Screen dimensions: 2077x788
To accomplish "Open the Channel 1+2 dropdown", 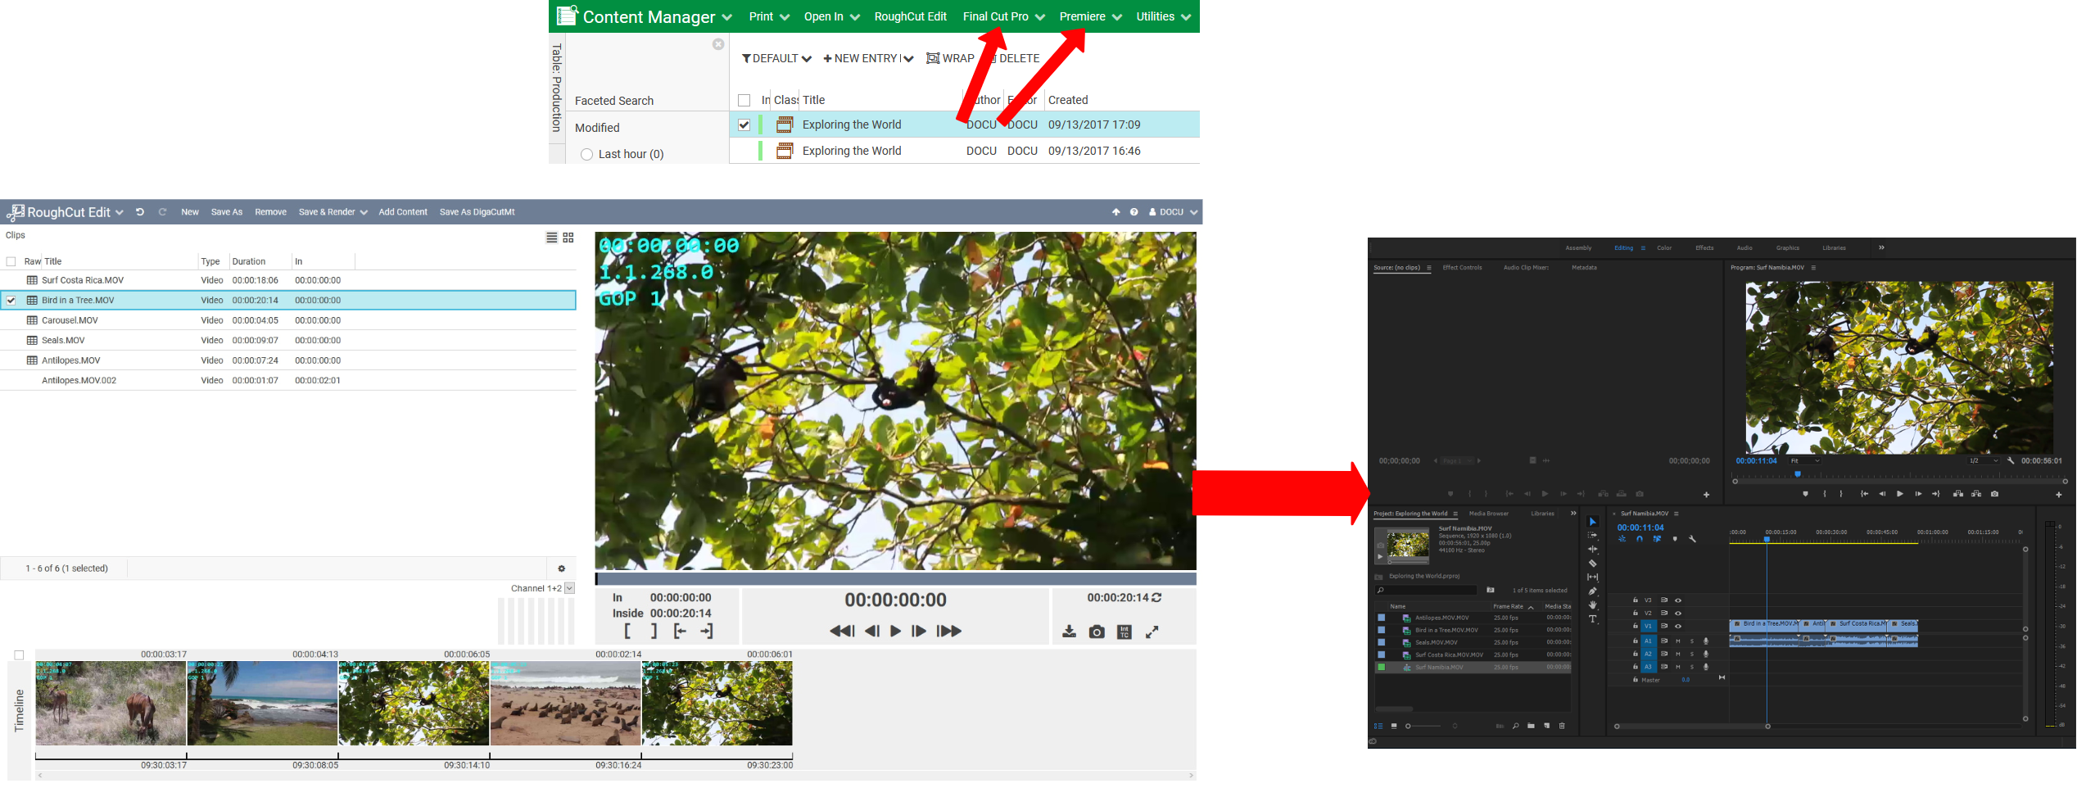I will (x=569, y=588).
